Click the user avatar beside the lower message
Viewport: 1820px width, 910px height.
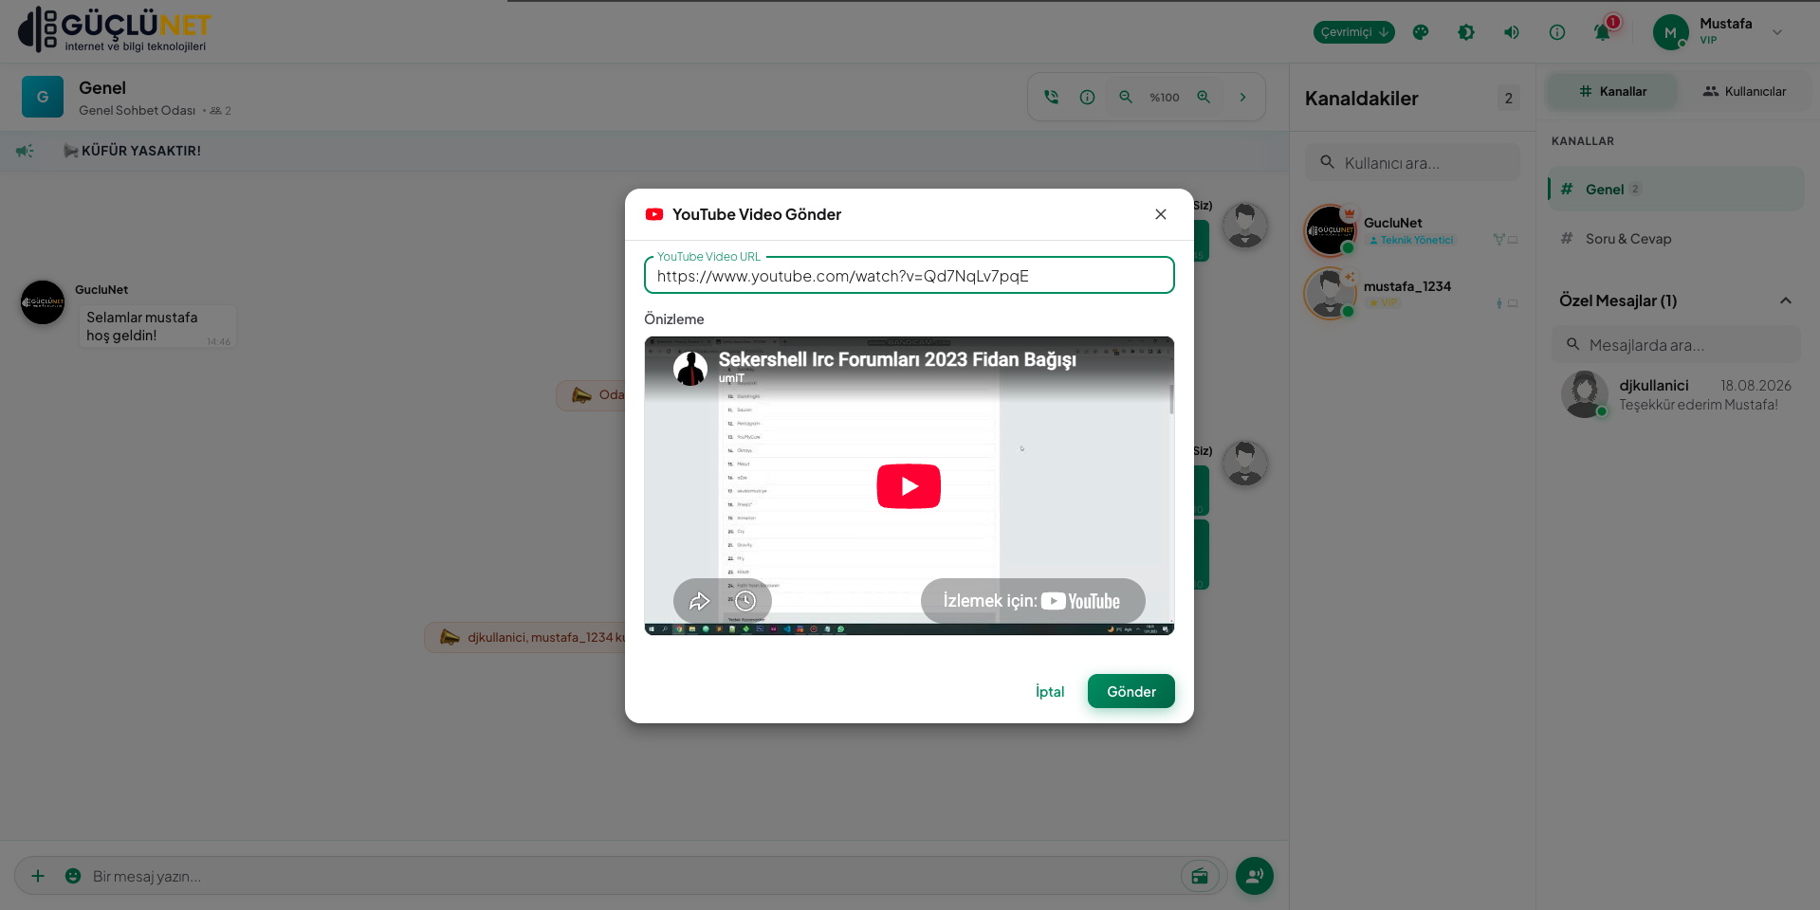(1244, 464)
